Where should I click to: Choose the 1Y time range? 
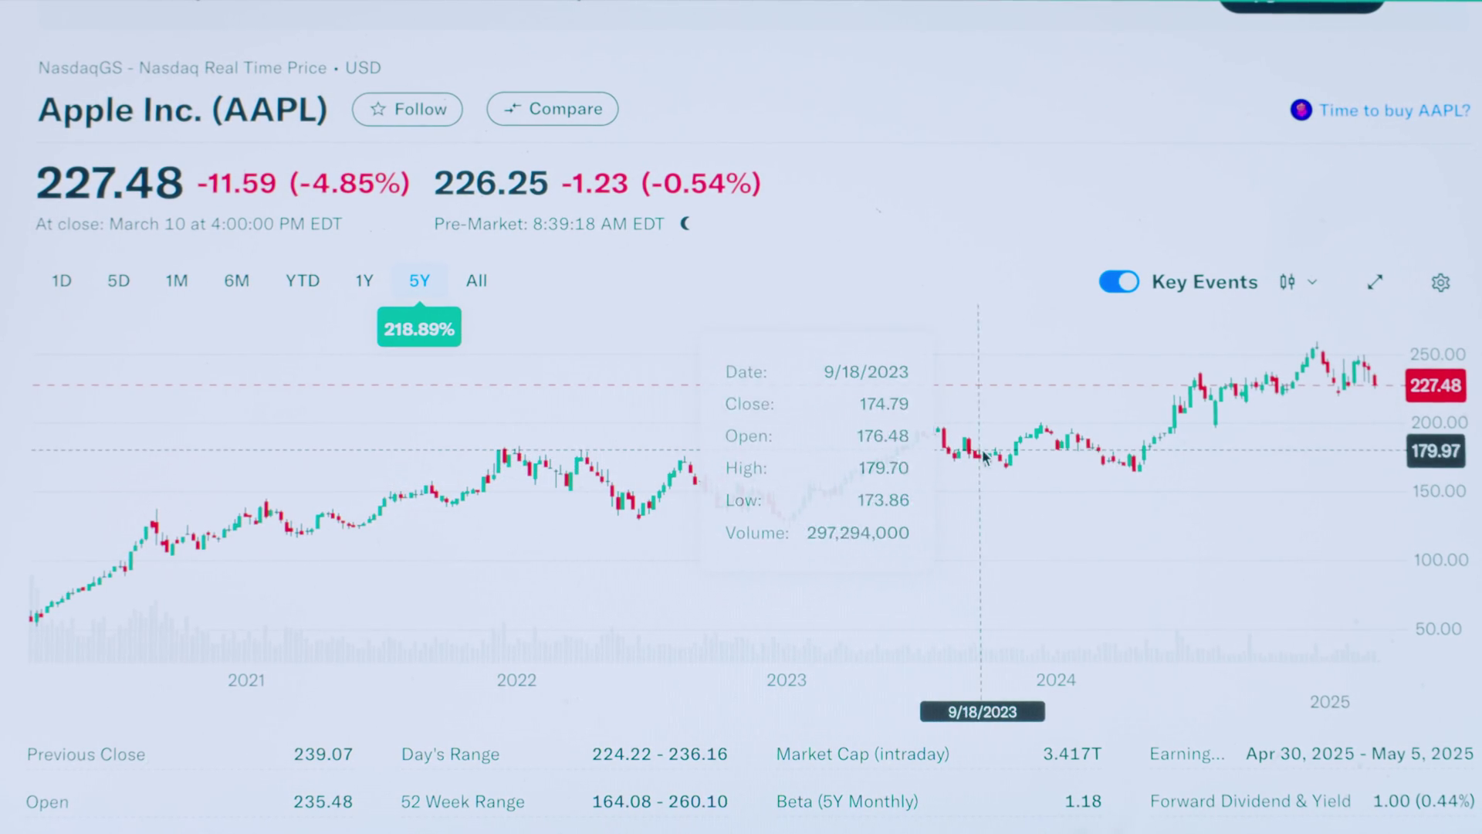click(x=364, y=281)
